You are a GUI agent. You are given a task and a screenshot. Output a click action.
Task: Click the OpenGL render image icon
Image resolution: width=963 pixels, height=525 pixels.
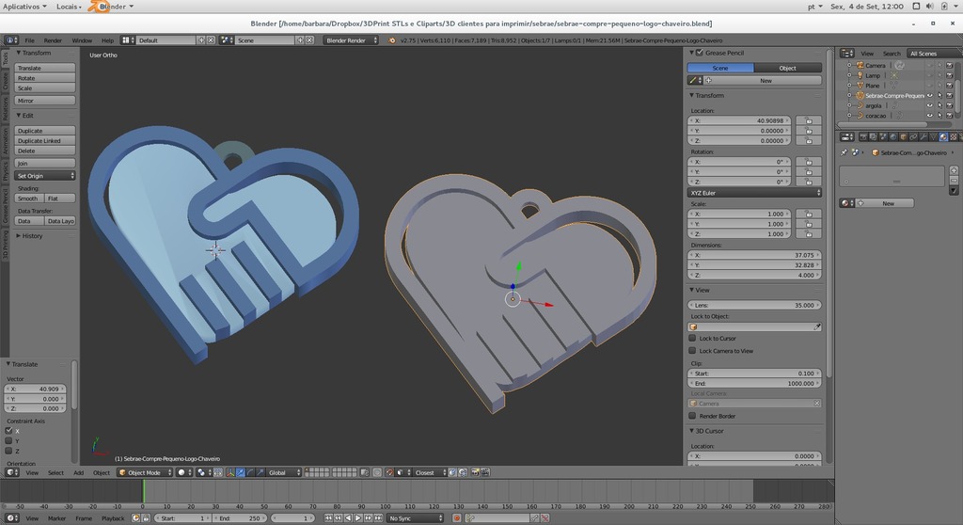476,472
